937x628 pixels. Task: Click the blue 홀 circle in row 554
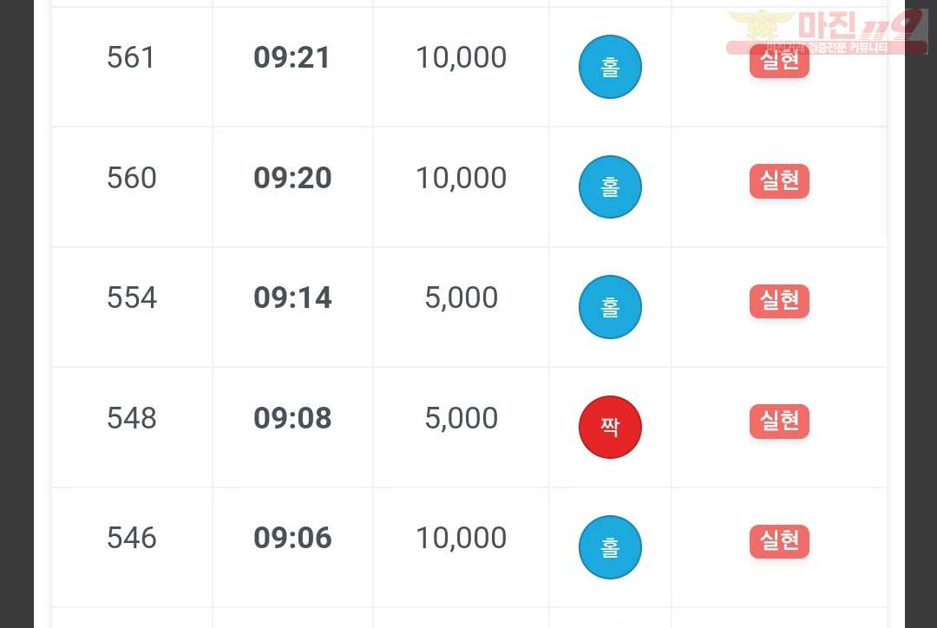pyautogui.click(x=610, y=307)
